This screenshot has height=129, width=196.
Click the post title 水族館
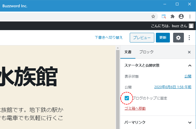(29, 76)
